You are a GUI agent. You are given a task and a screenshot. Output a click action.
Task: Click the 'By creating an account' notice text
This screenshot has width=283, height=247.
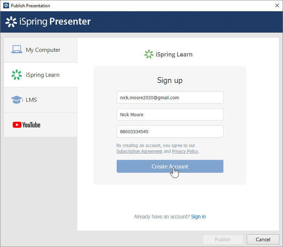pos(156,146)
